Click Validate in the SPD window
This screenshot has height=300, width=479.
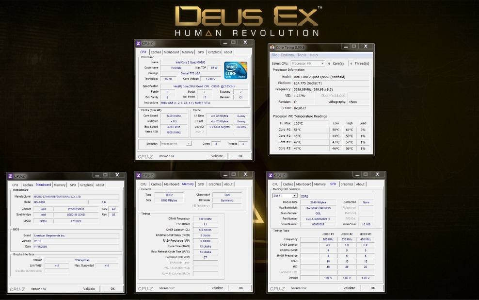pyautogui.click(x=349, y=288)
